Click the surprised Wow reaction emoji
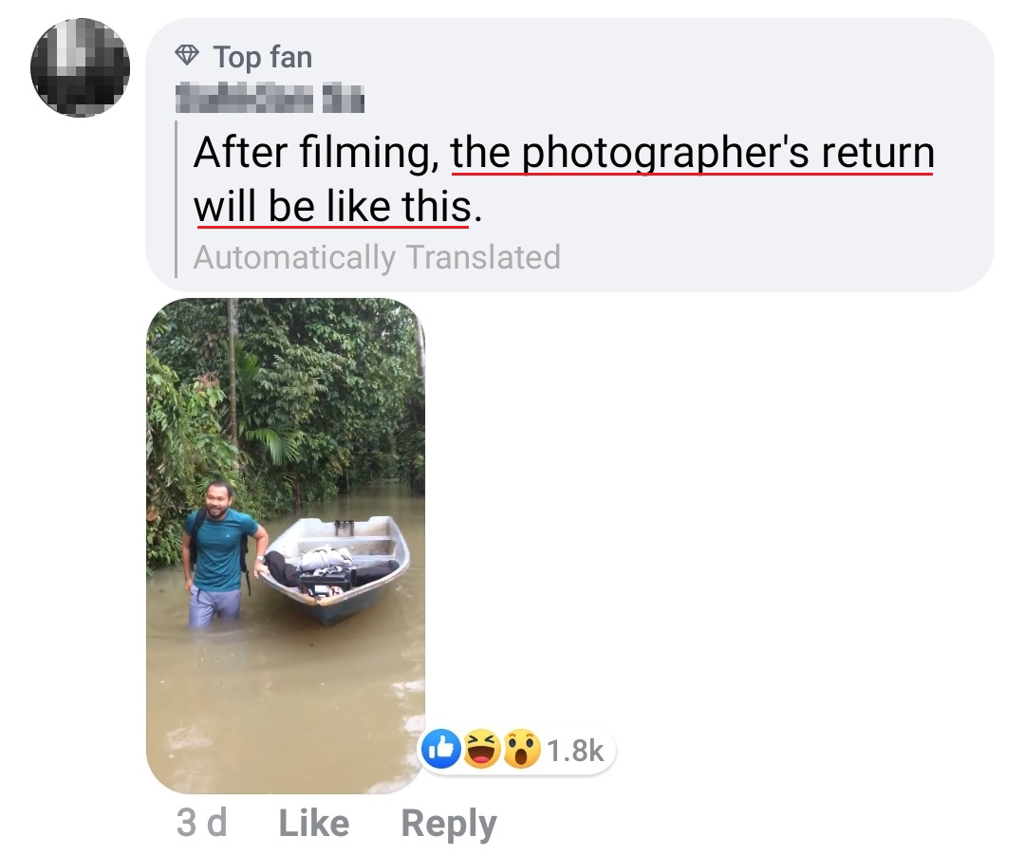 point(521,752)
